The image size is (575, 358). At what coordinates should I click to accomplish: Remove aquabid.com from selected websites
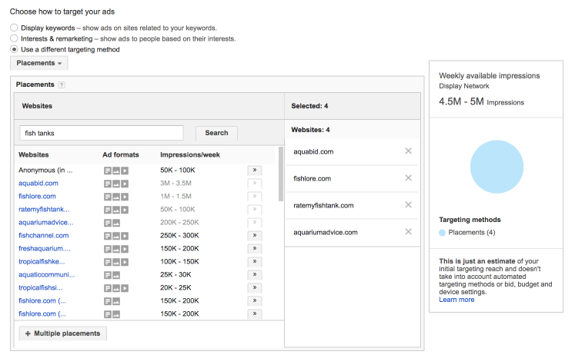pos(408,151)
